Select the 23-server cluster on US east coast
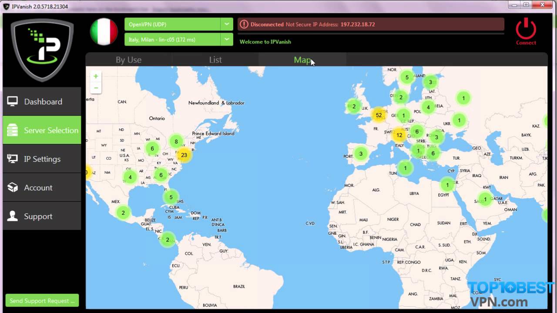Screen dimensions: 557x313 coord(184,155)
